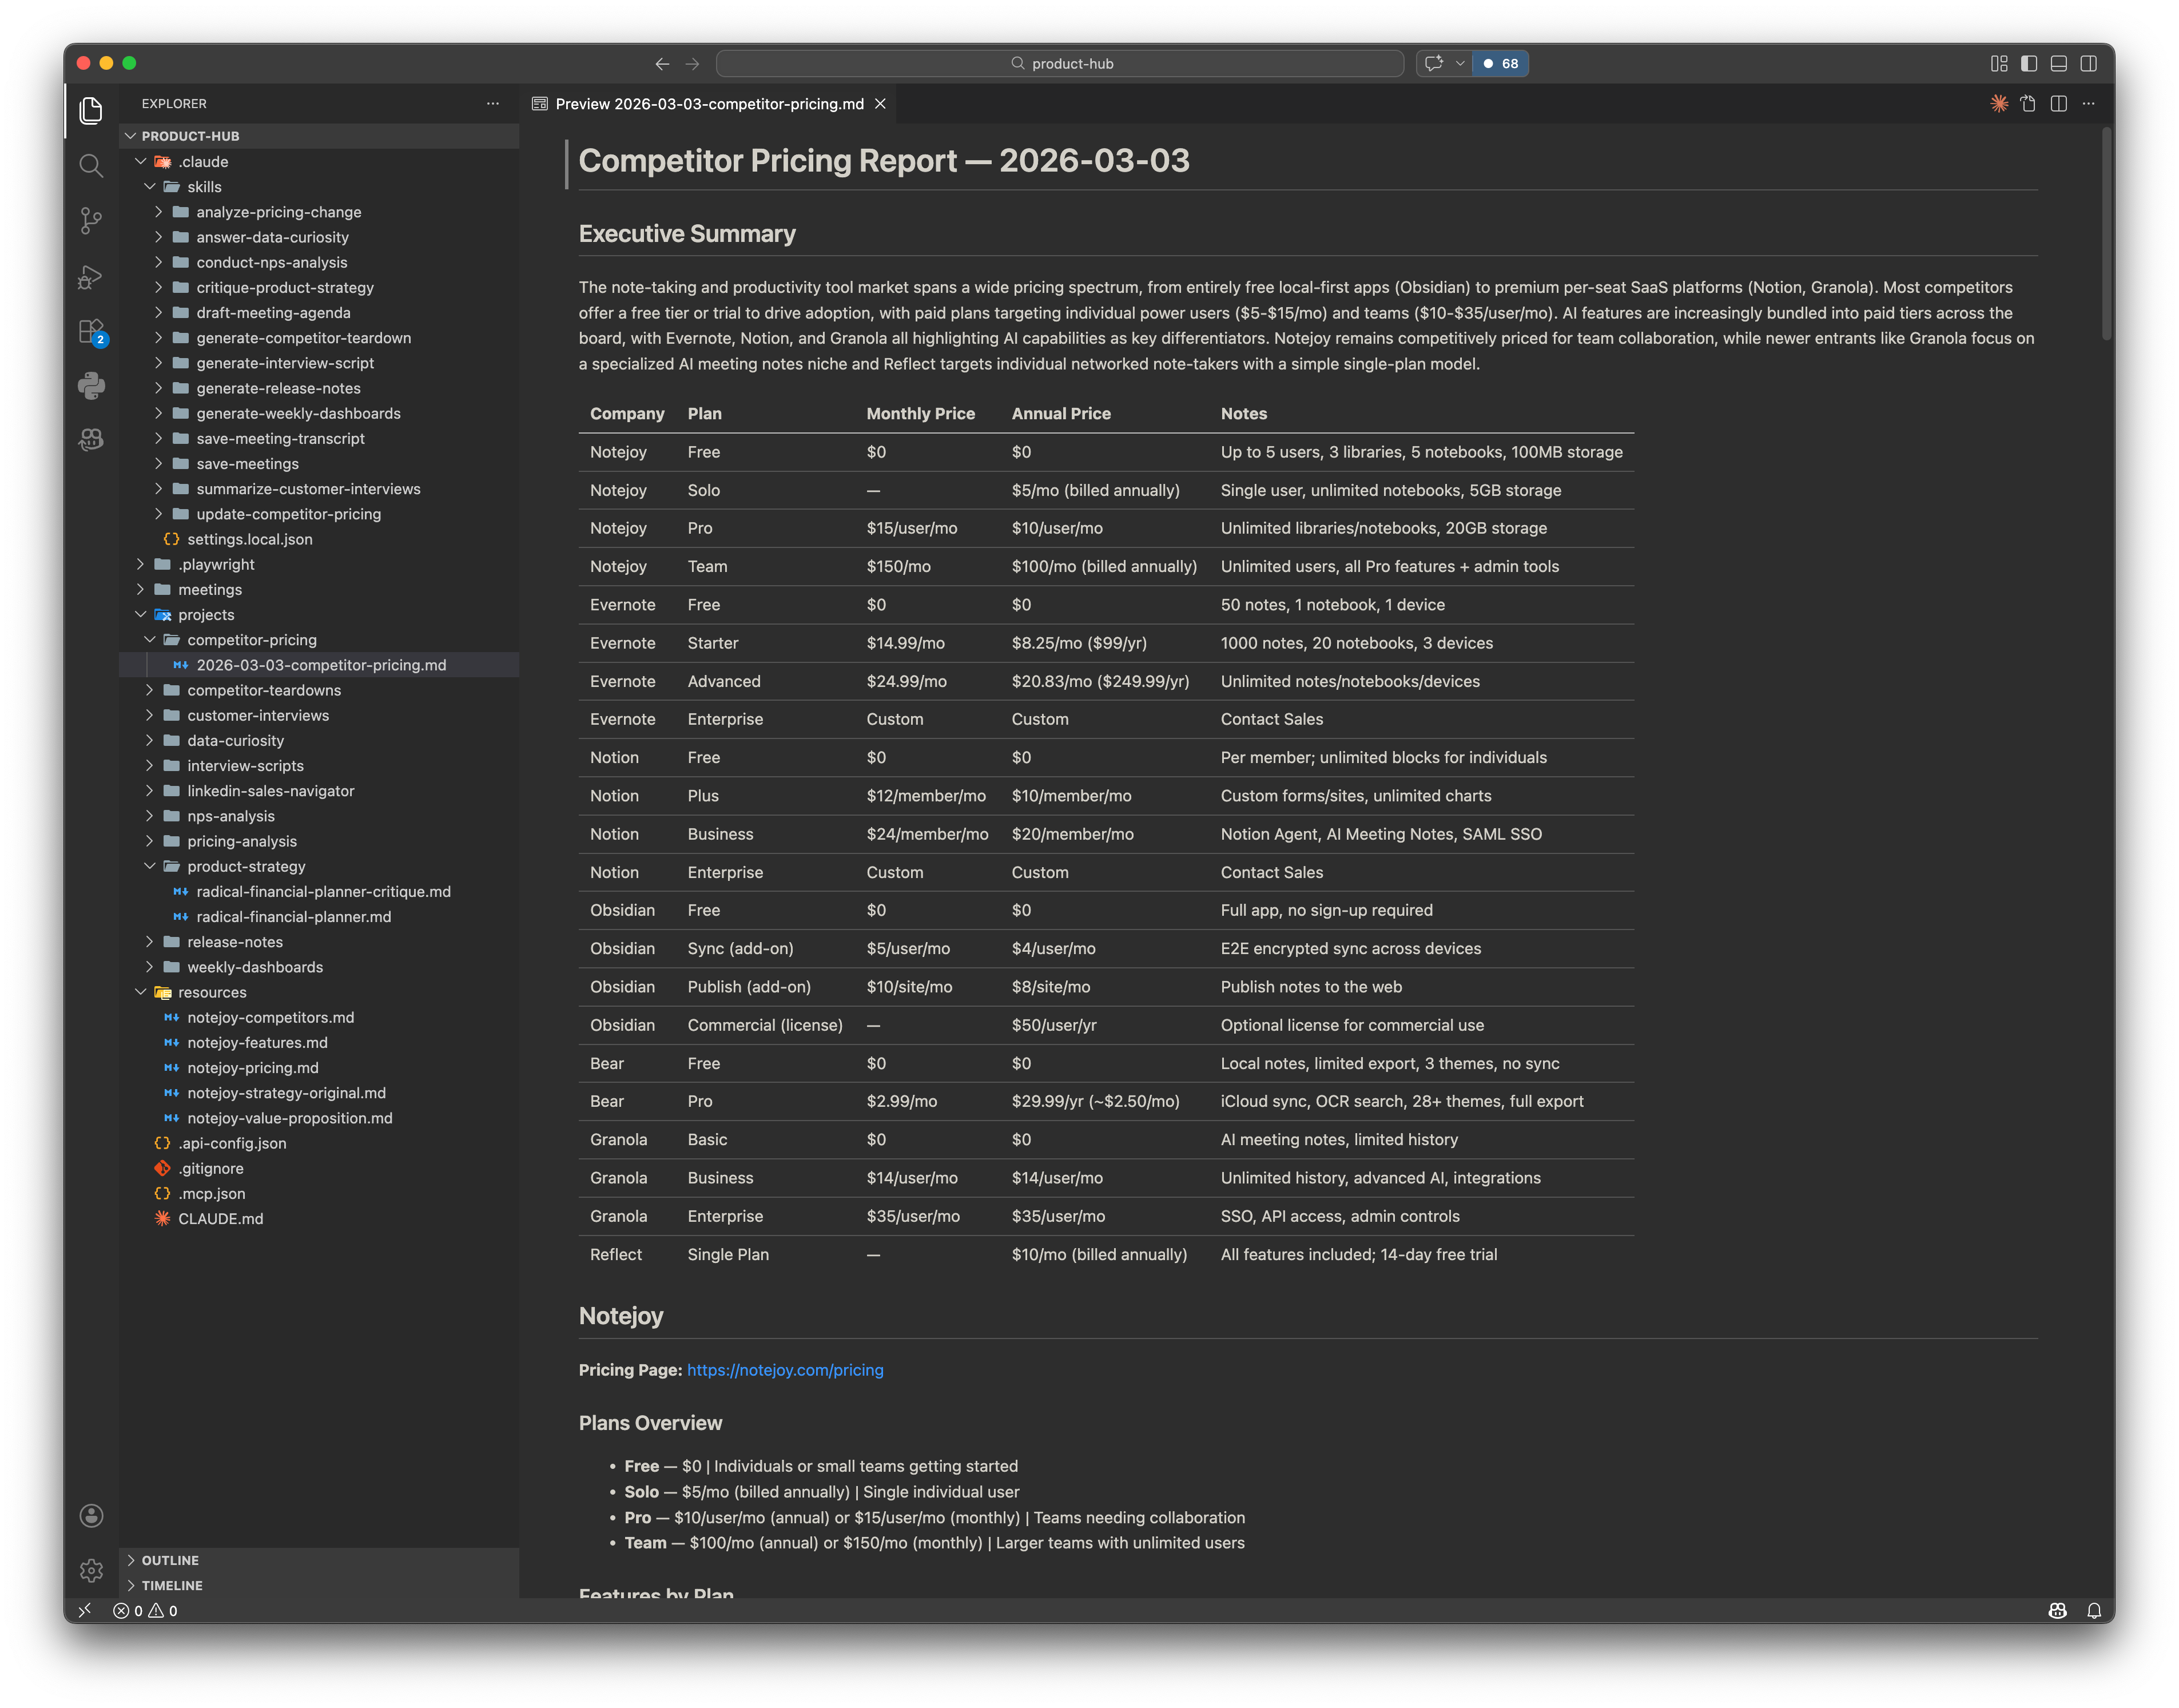Open the Run and Debug view
The image size is (2179, 1708).
click(x=91, y=277)
